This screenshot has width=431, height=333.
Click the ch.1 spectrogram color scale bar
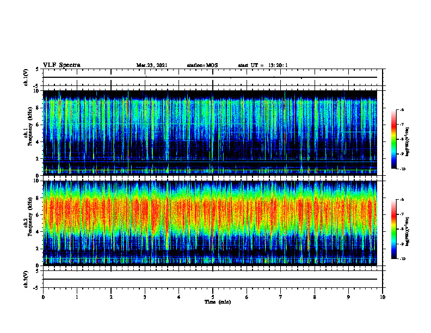pyautogui.click(x=393, y=139)
